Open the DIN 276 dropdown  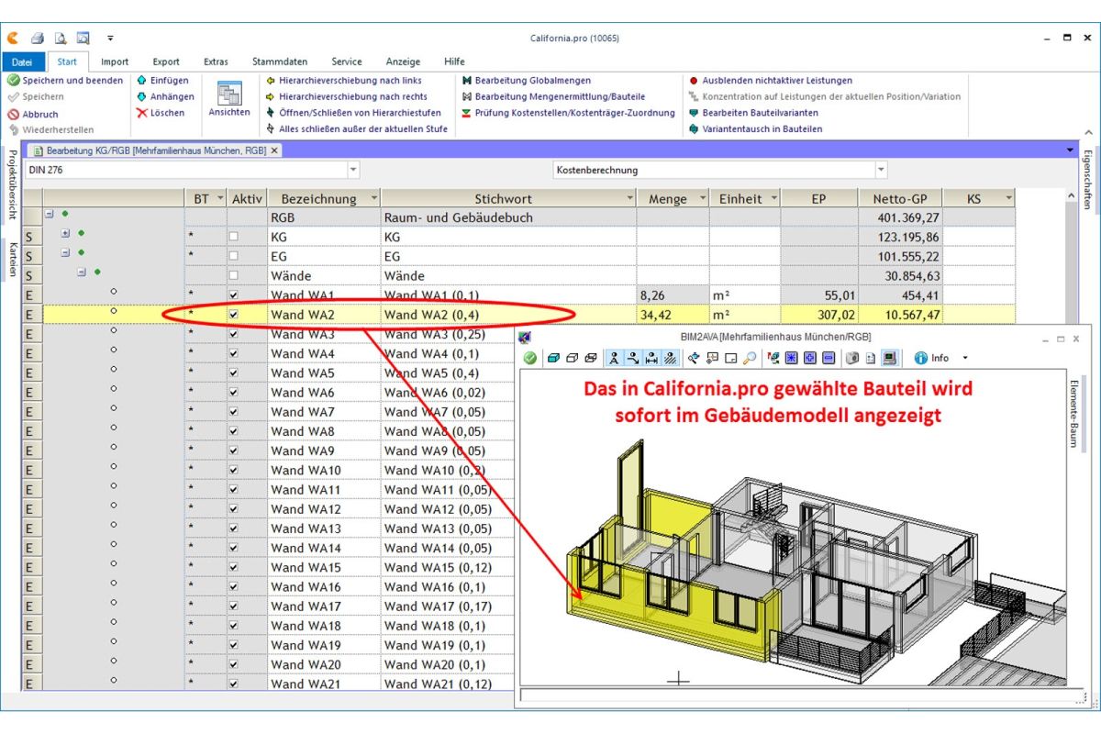353,170
